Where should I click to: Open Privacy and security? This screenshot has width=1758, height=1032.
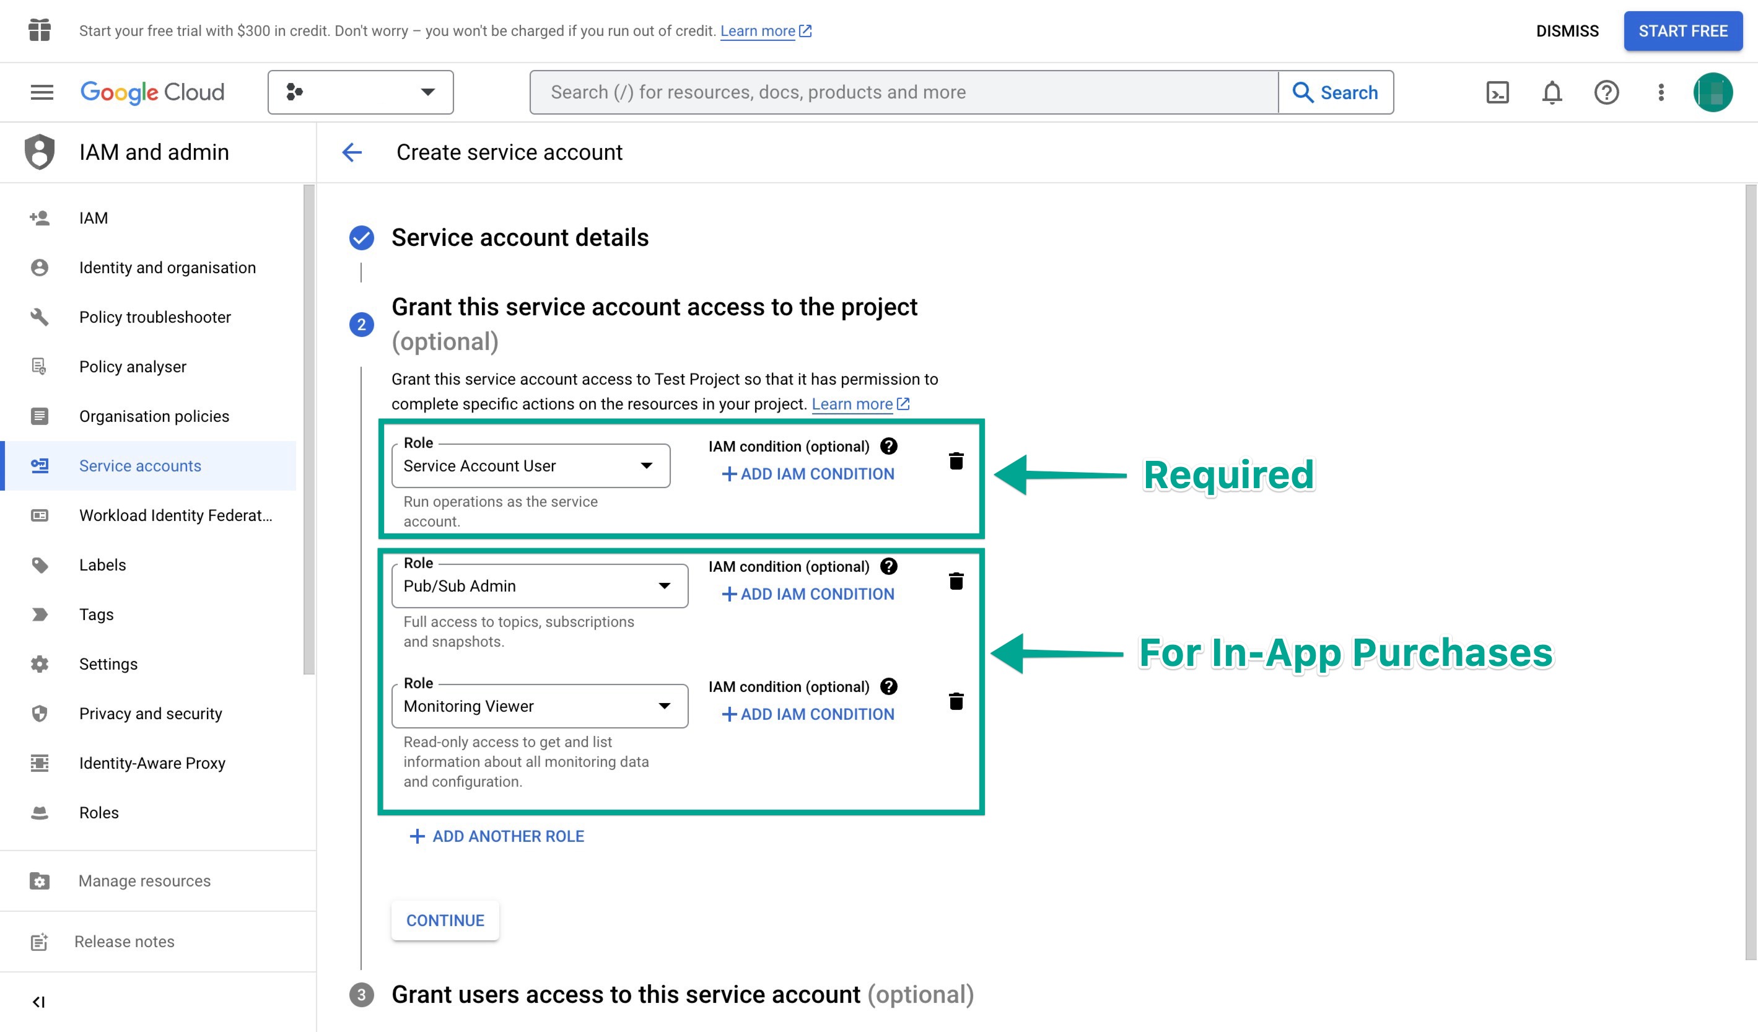(148, 713)
